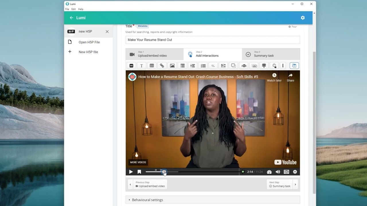This screenshot has width=367, height=206.
Task: Click the green star endscreen marker
Action: (x=243, y=172)
